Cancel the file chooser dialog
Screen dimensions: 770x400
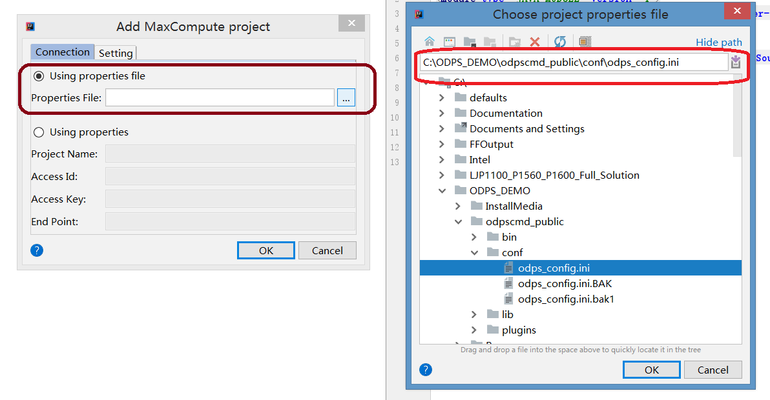713,370
